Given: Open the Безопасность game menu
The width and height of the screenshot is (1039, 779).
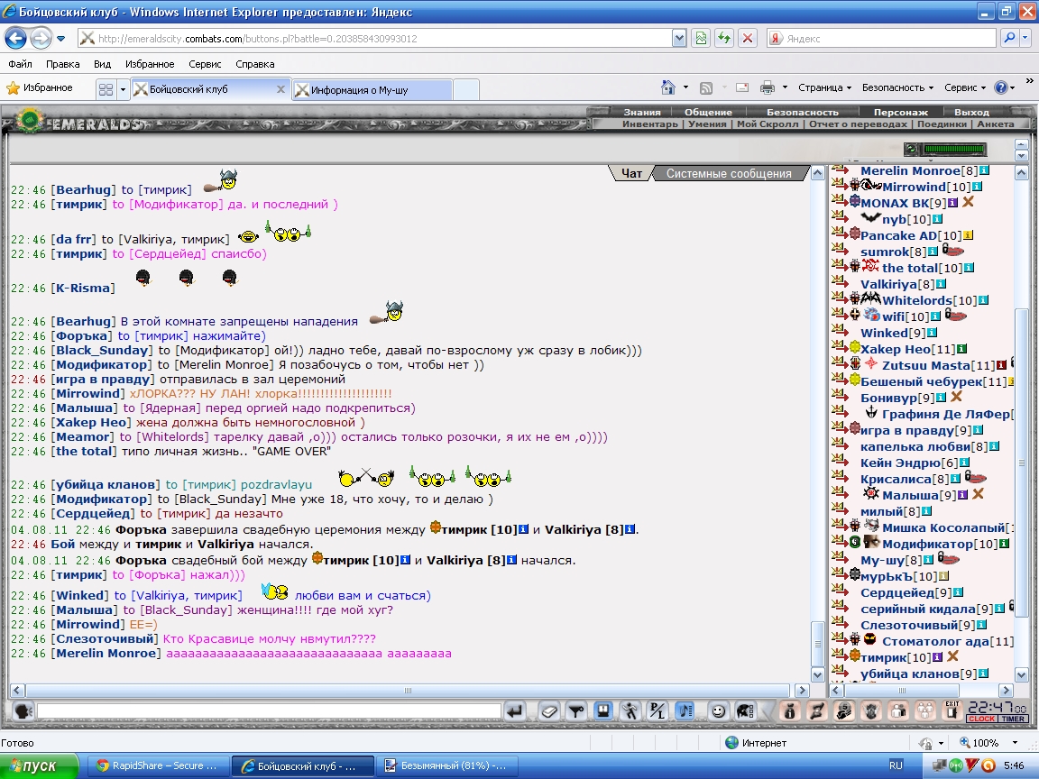Looking at the screenshot, I should pyautogui.click(x=803, y=113).
